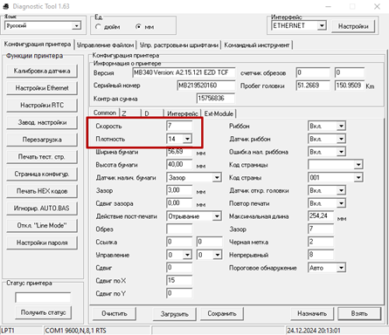
Task: Click Завод. настройки button
Action: (x=42, y=122)
